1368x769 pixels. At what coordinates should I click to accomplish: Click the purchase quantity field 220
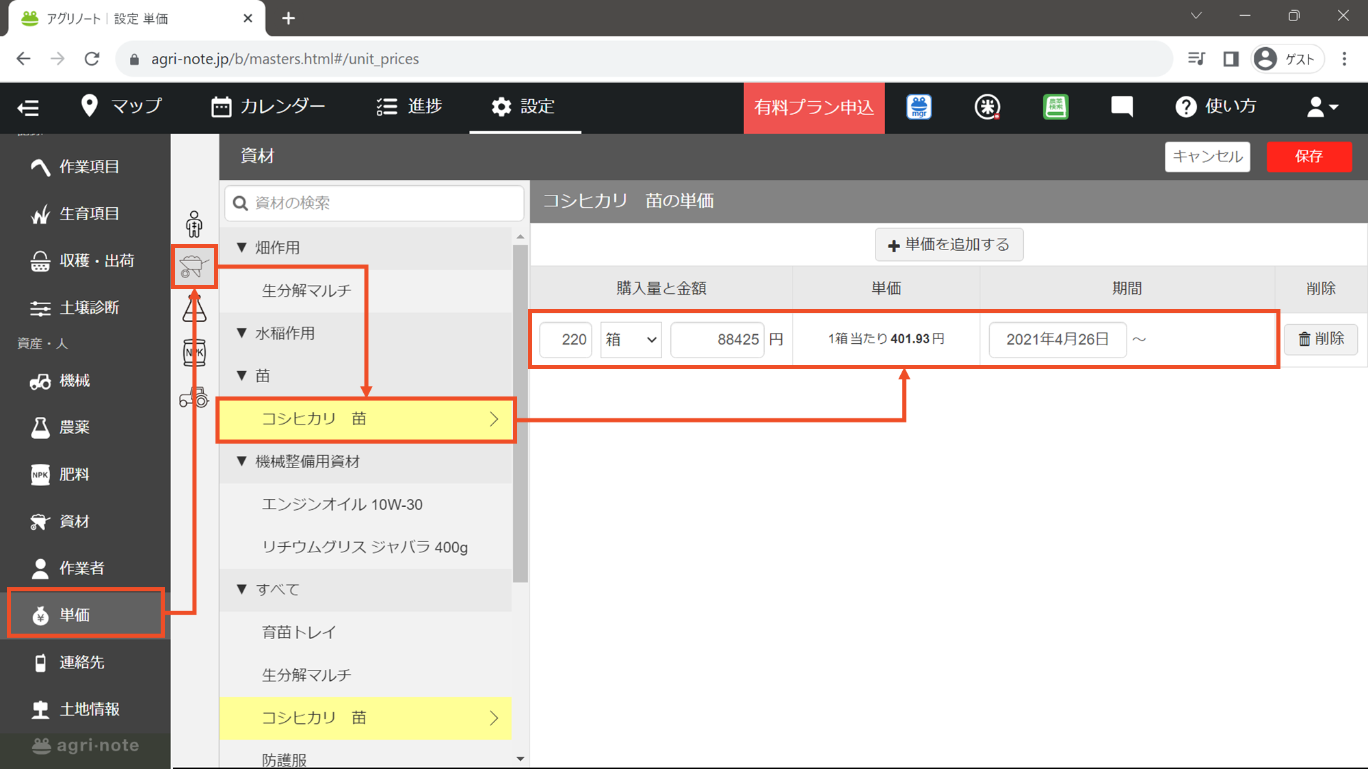pyautogui.click(x=566, y=340)
